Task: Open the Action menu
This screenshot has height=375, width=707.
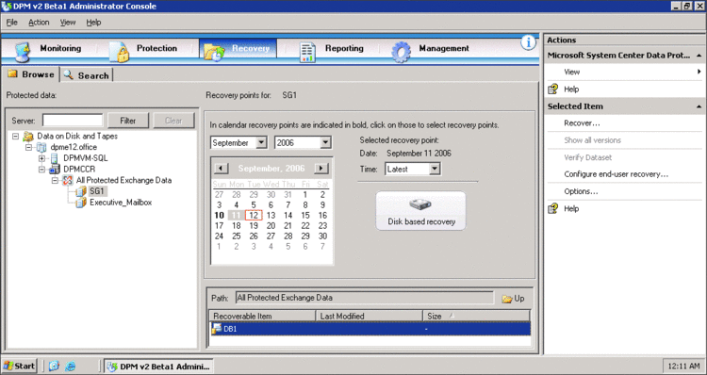Action: click(x=39, y=22)
